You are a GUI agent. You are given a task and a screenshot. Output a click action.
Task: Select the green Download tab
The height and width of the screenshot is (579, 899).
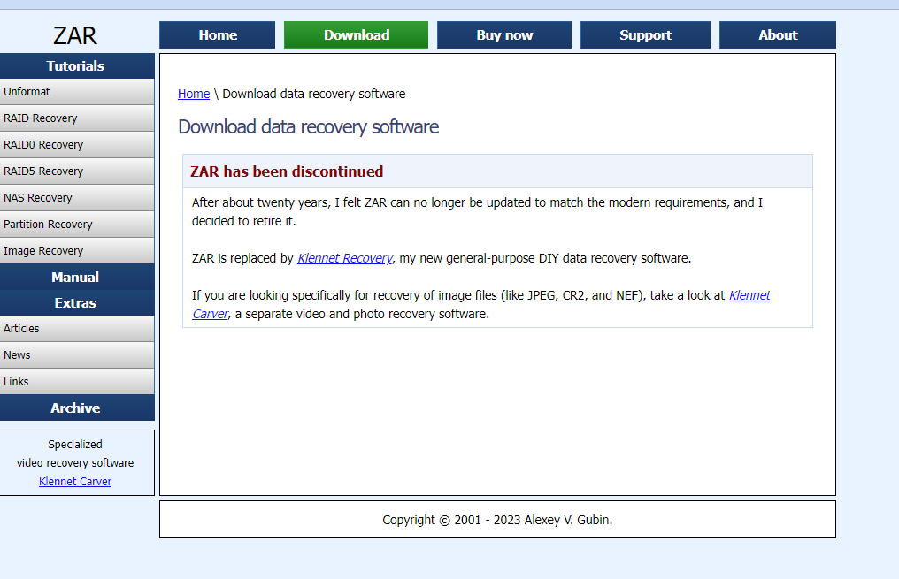point(356,35)
